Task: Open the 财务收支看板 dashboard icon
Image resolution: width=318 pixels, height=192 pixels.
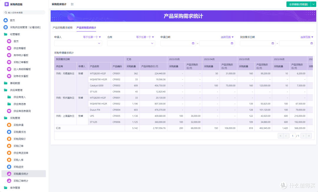Action: click(x=9, y=76)
